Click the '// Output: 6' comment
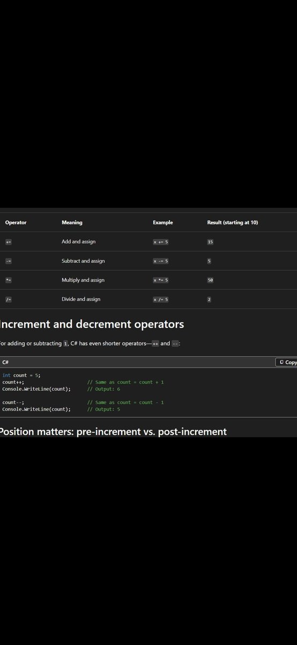 [x=103, y=389]
